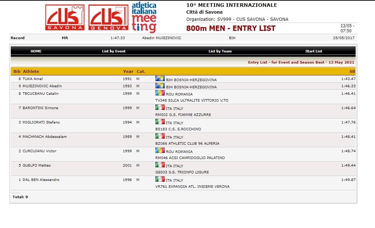Click the Italy flag beside Barontini Simone
375x228 pixels.
(160, 107)
